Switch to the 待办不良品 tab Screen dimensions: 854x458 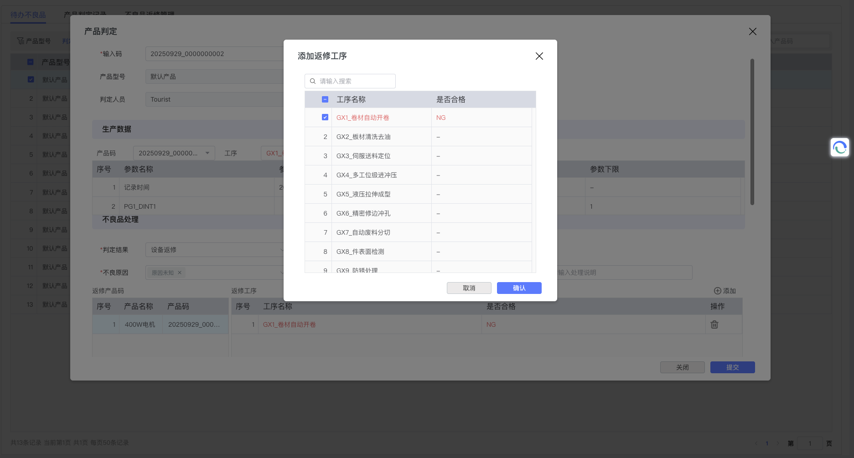[x=28, y=15]
